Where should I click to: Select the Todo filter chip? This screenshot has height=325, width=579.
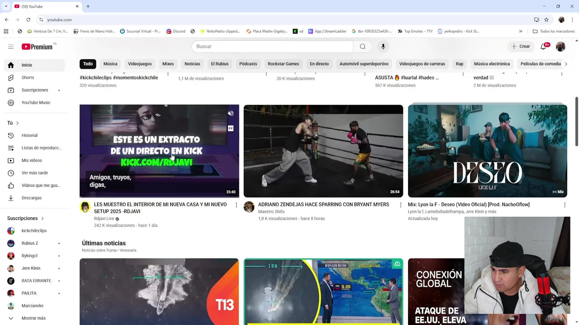point(88,64)
